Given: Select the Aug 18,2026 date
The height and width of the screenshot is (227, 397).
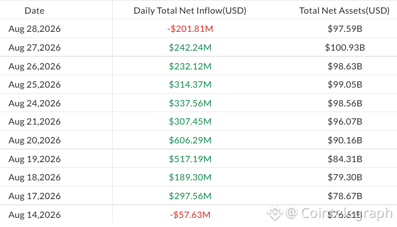Looking at the screenshot, I should pyautogui.click(x=34, y=177).
